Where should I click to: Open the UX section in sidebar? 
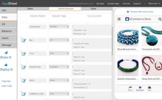[x=8, y=24]
